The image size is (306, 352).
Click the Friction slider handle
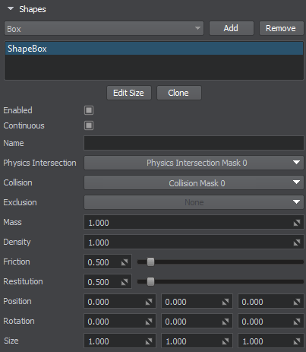pyautogui.click(x=150, y=262)
